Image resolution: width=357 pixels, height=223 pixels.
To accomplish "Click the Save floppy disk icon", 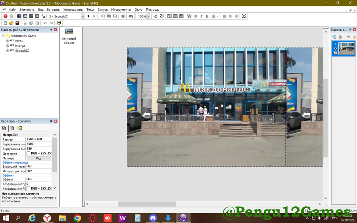I will click(x=17, y=23).
